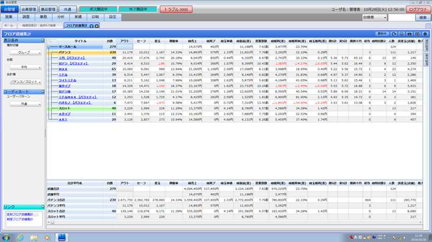This screenshot has width=432, height=242.
Task: Click the 更新中 status button
Action: click(x=382, y=34)
